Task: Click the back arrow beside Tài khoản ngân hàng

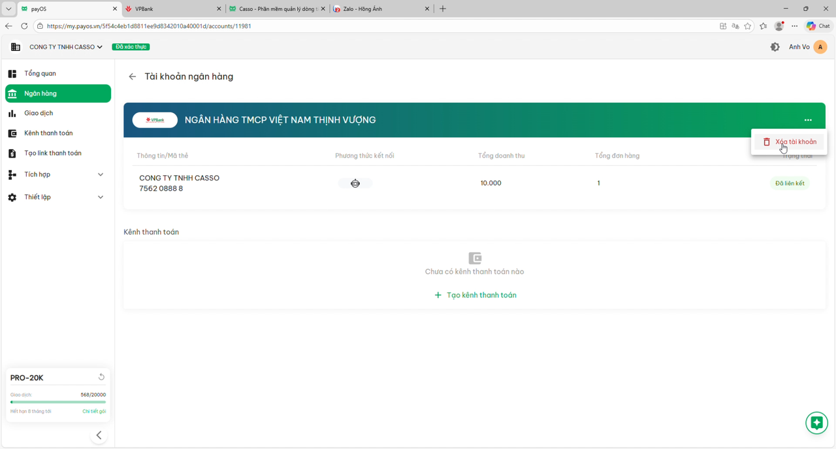Action: [x=131, y=76]
